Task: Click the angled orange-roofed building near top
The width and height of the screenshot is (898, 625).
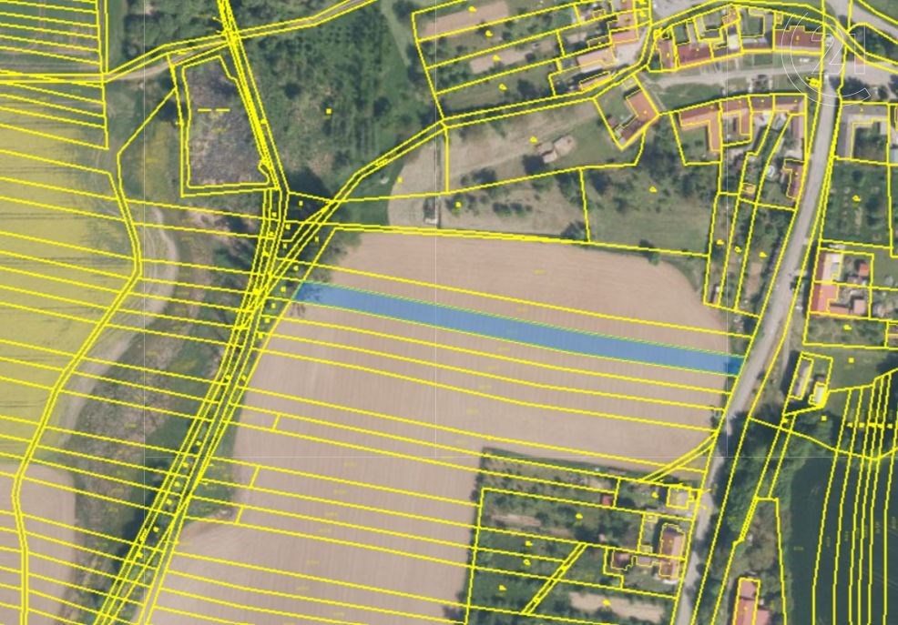Action: tap(640, 113)
